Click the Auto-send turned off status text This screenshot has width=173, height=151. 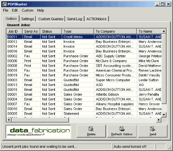pyautogui.click(x=130, y=147)
